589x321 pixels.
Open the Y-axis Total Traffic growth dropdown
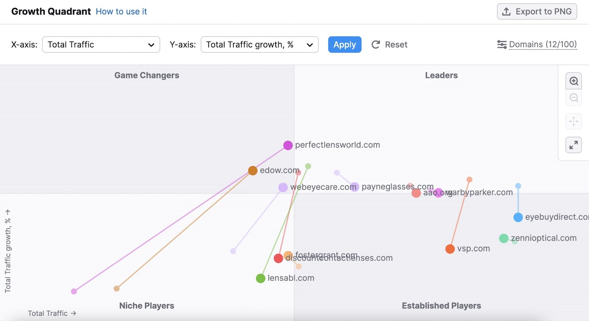259,45
